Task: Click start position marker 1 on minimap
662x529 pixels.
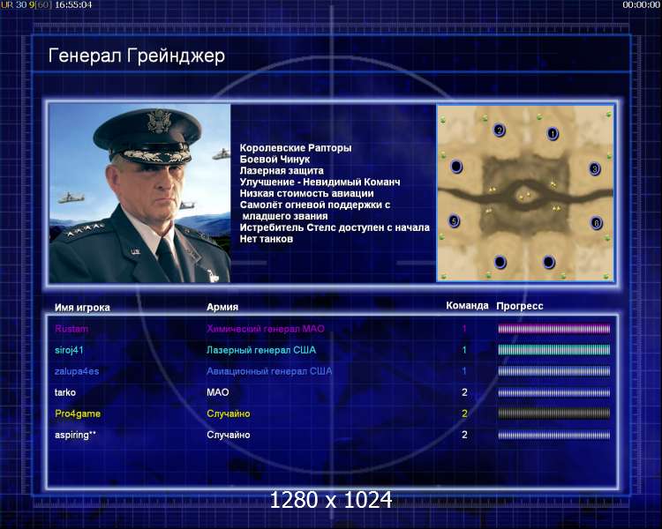Action: tap(553, 134)
